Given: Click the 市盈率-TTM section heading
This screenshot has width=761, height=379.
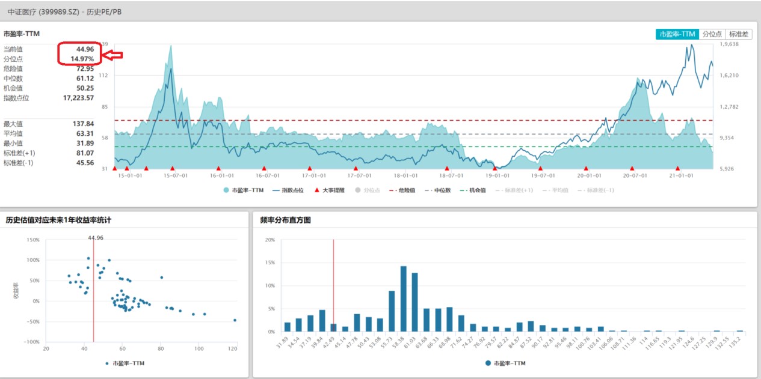Looking at the screenshot, I should 22,34.
